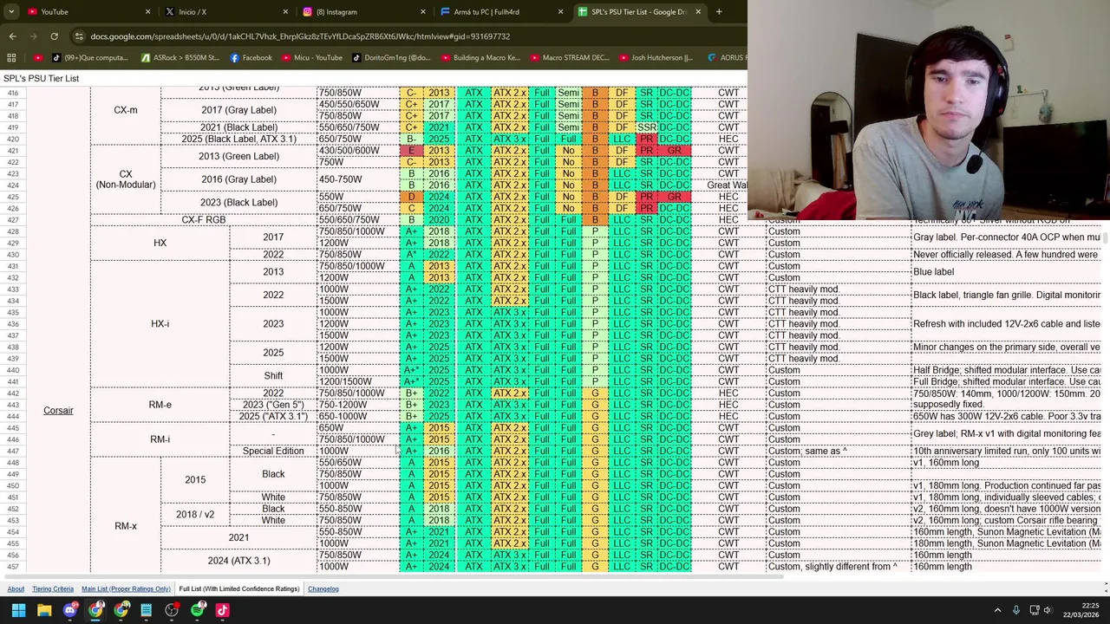Go back with the browser back arrow

coord(12,36)
